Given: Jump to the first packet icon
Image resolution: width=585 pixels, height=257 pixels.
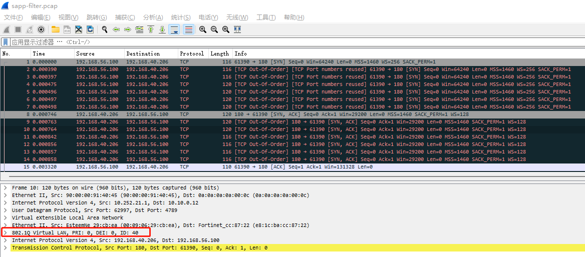Looking at the screenshot, I should point(151,29).
